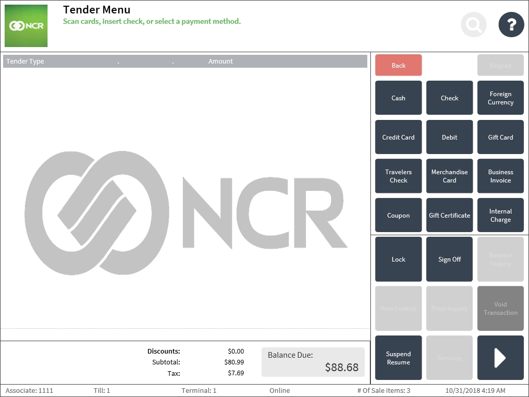Select Gift Certificate tender
The image size is (529, 397).
pyautogui.click(x=449, y=215)
